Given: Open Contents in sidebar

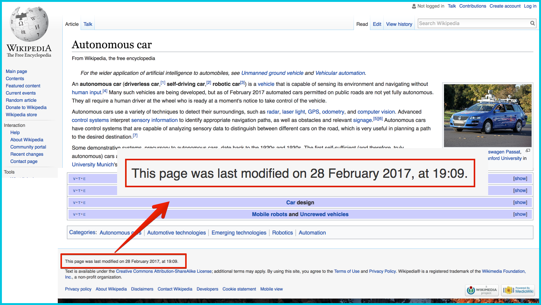Looking at the screenshot, I should pos(15,79).
